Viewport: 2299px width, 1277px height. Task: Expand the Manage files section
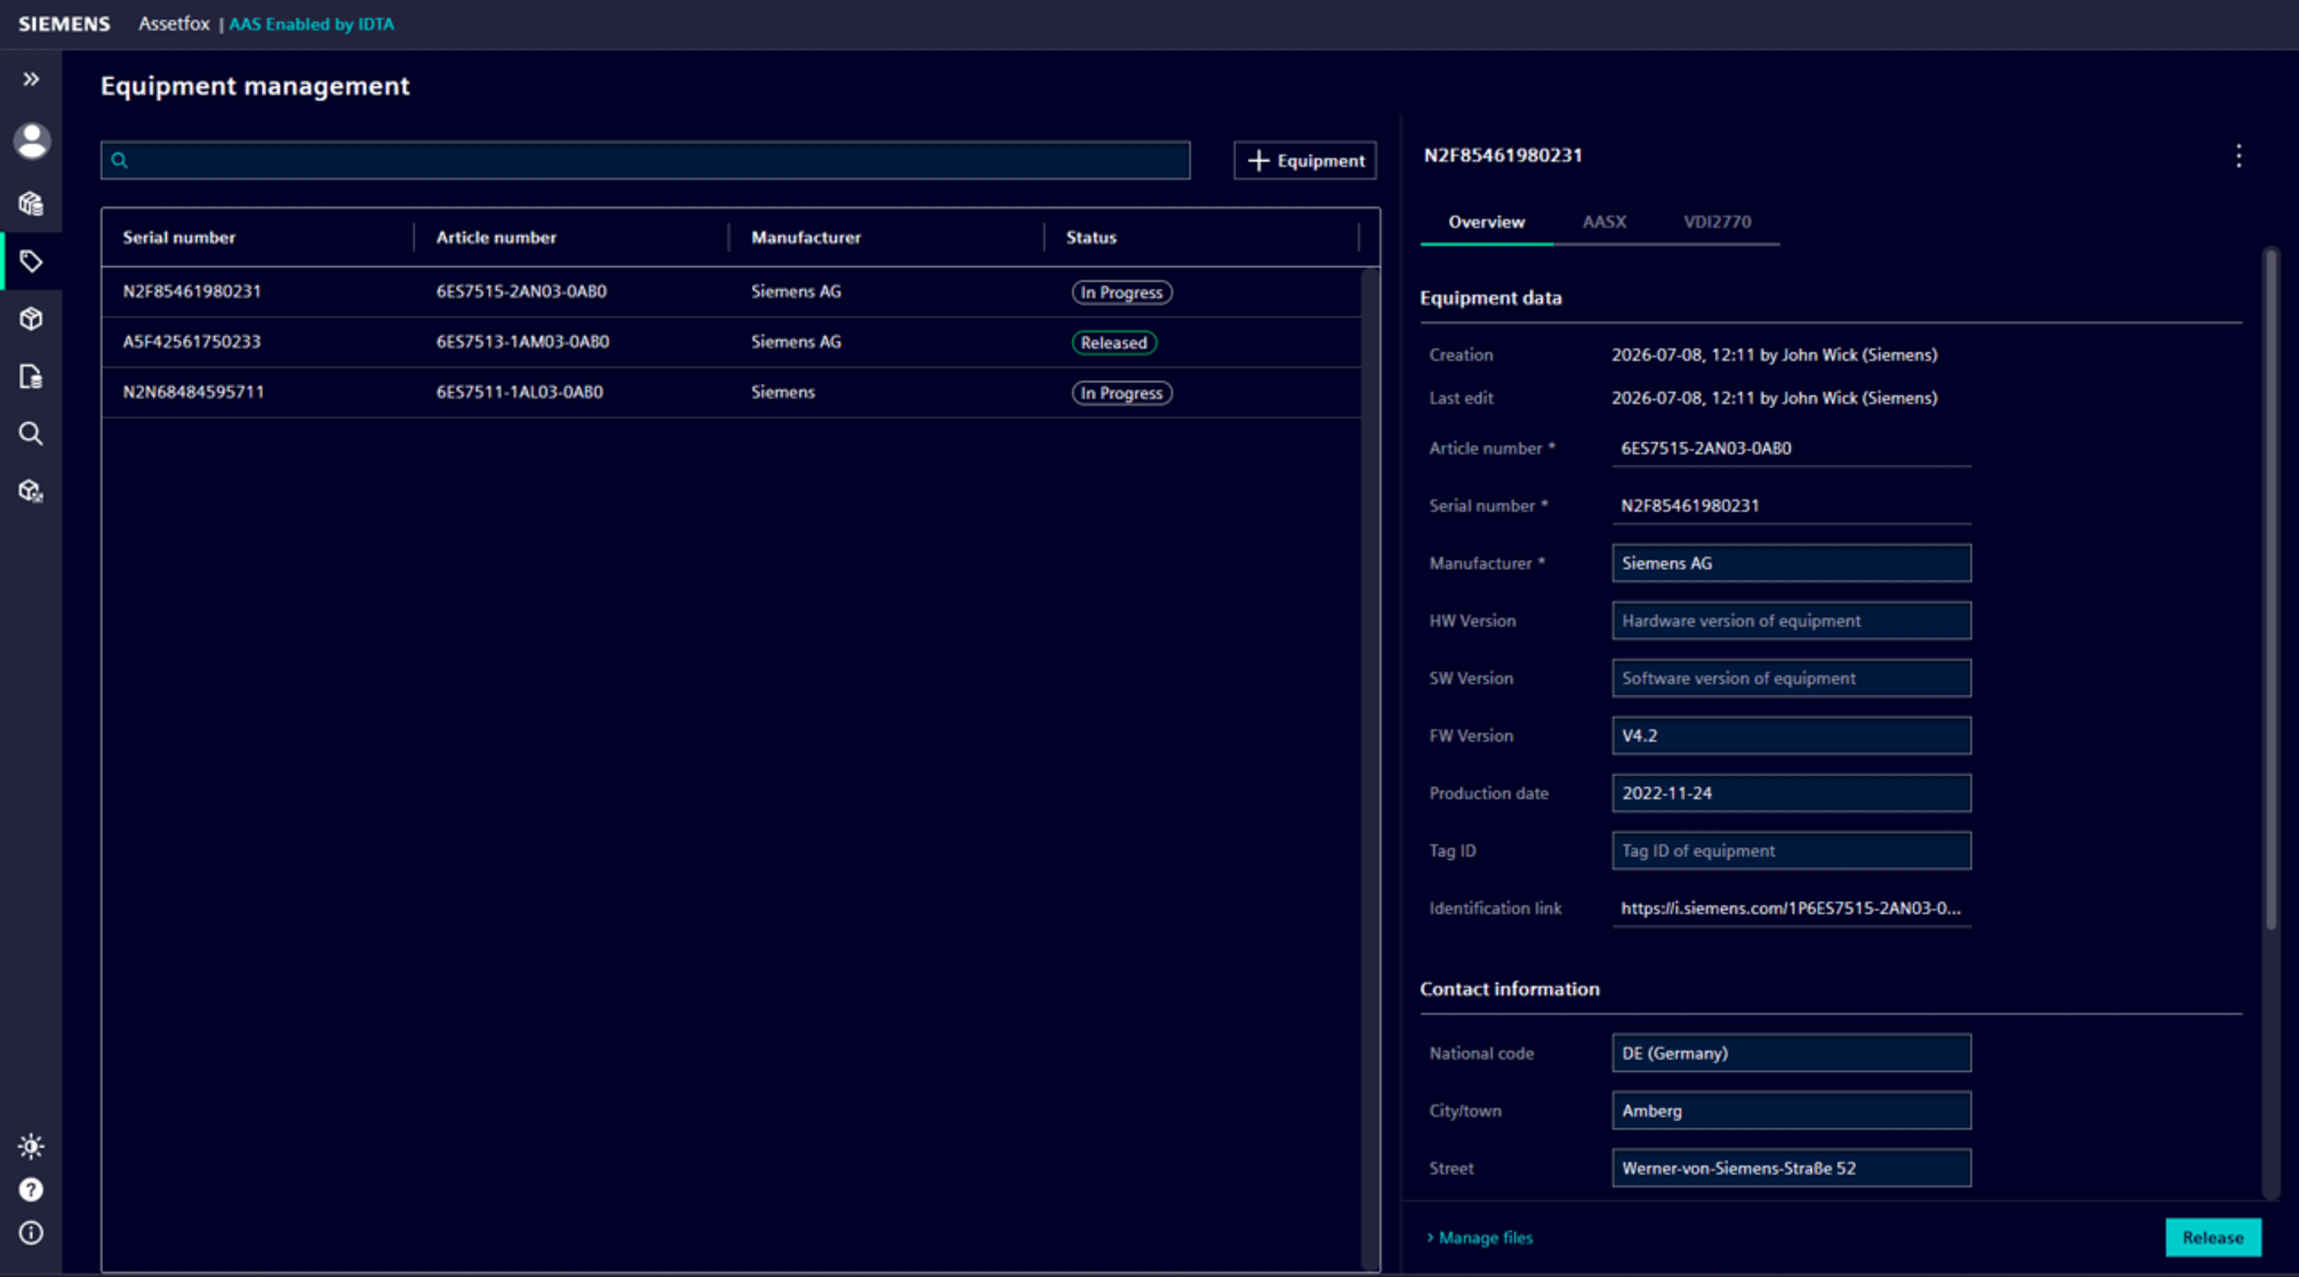coord(1479,1238)
